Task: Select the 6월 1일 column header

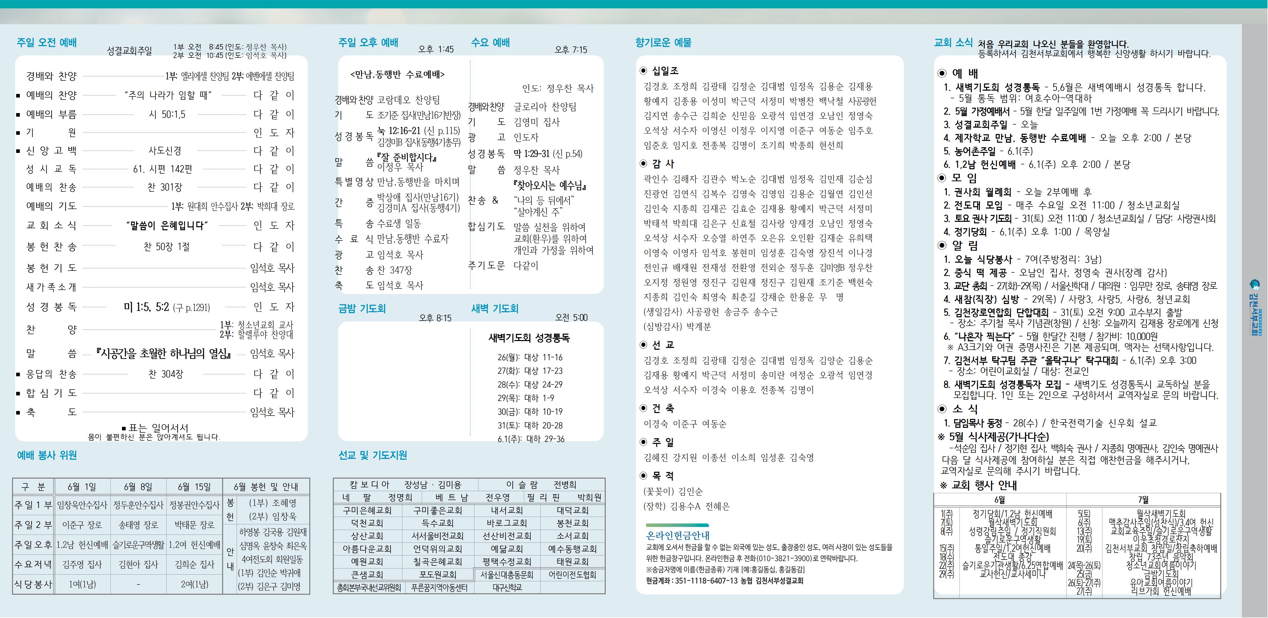Action: click(82, 487)
